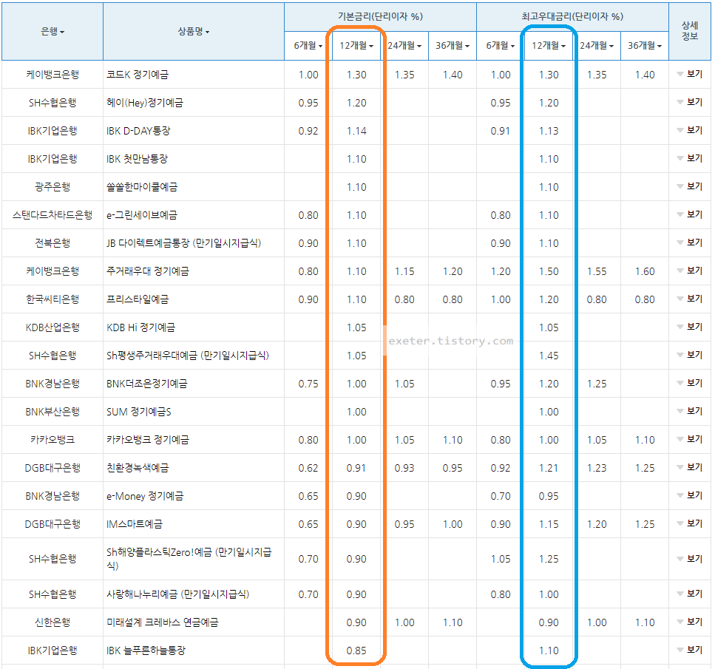
Task: Click product name IBK D-DAY통장
Action: [138, 131]
